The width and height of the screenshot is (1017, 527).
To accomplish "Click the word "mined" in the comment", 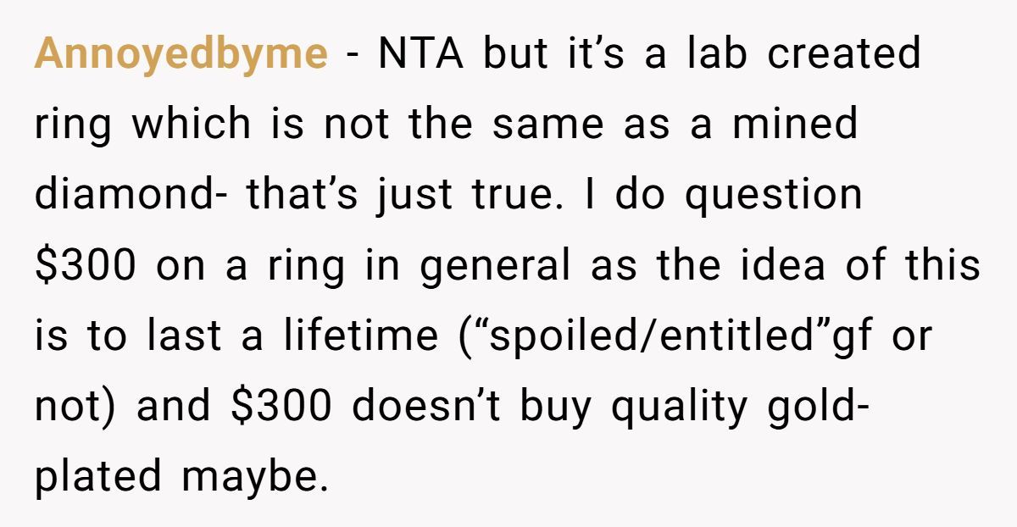I will pyautogui.click(x=796, y=125).
